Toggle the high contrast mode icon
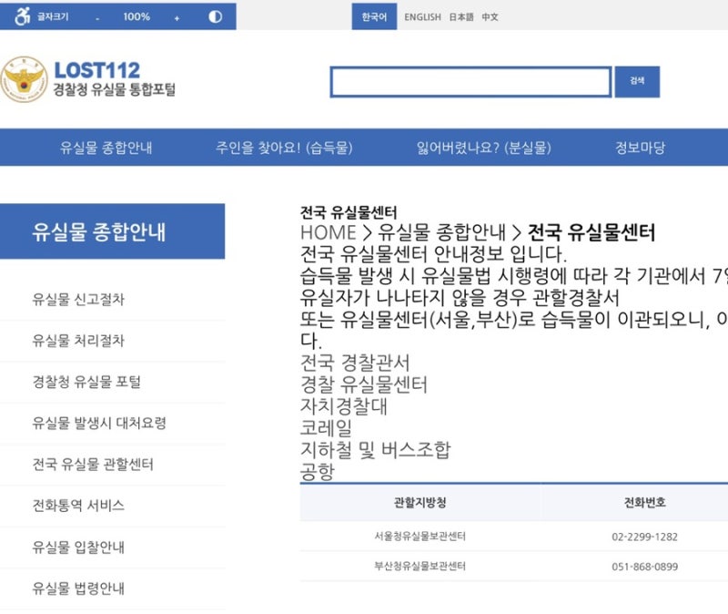728x614 pixels. point(215,16)
